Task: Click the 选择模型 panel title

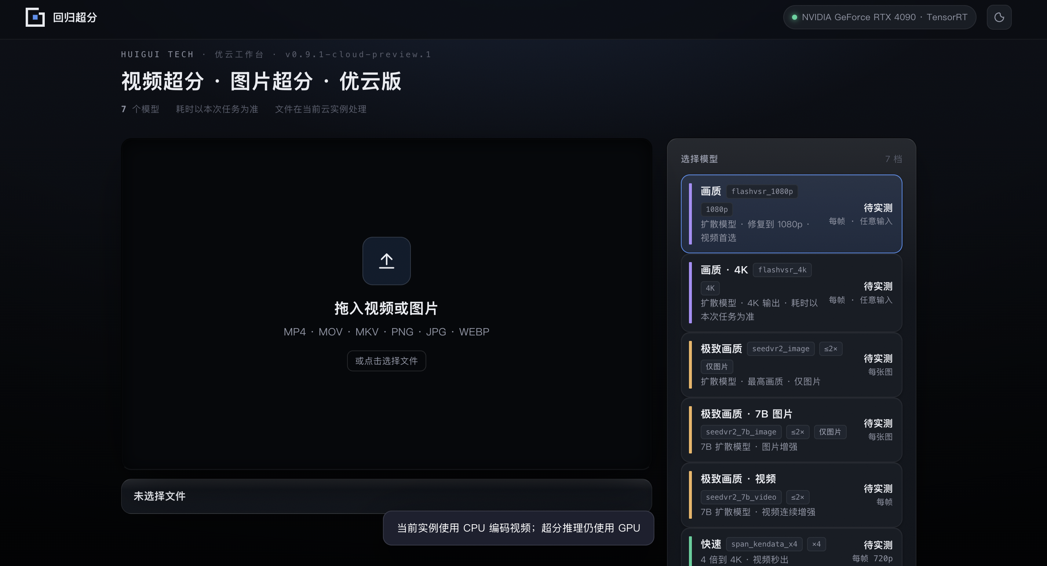Action: click(x=699, y=159)
